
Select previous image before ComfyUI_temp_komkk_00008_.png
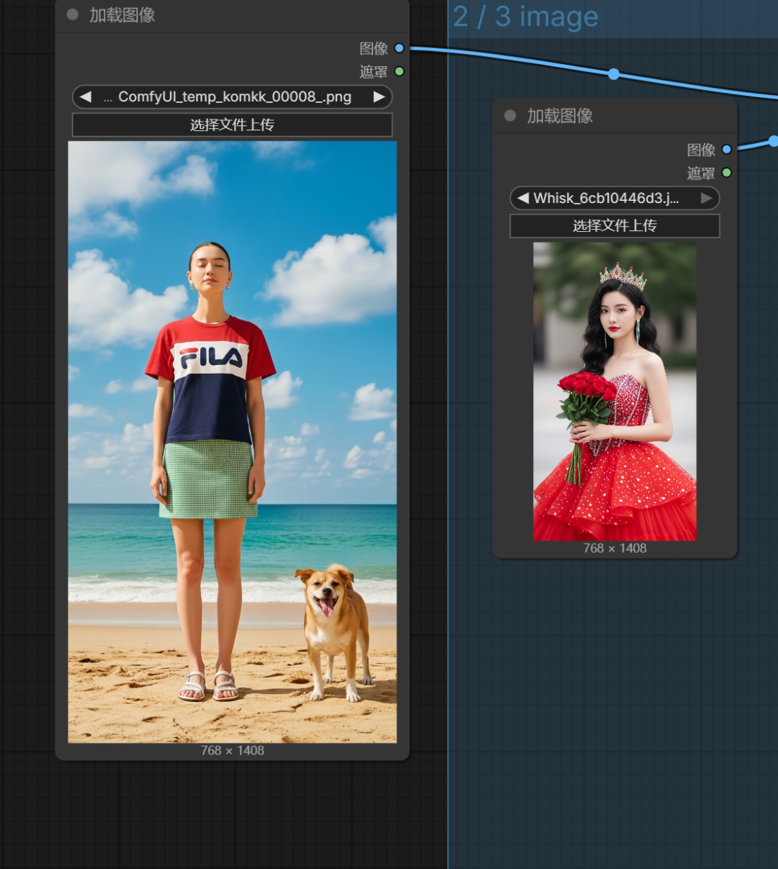86,96
